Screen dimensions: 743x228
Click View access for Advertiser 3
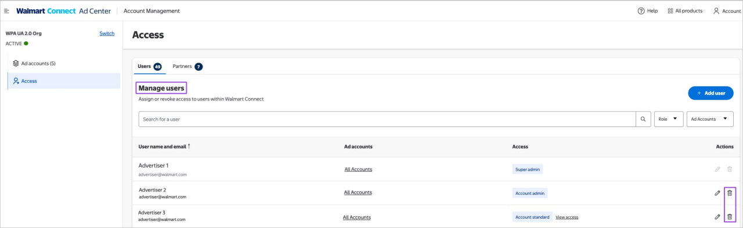[x=567, y=217]
